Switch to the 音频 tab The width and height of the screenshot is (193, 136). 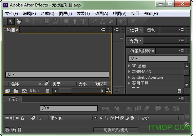[x=151, y=30]
